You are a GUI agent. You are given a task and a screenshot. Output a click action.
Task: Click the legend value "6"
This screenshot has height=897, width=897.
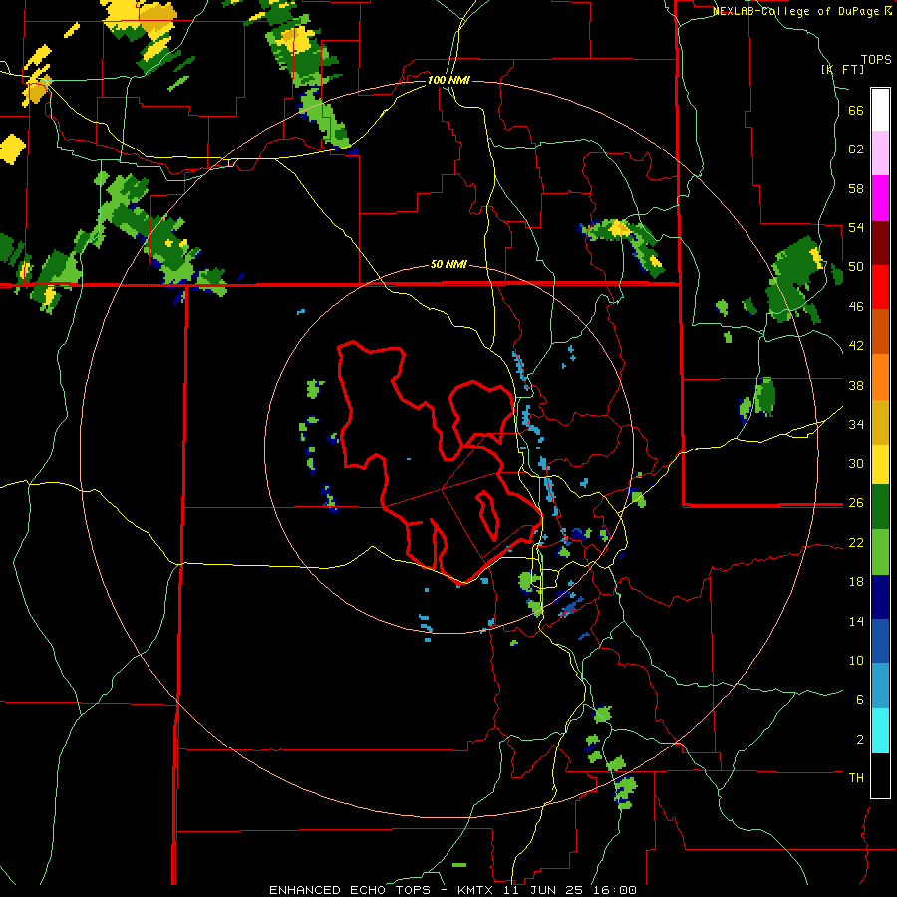coord(860,700)
